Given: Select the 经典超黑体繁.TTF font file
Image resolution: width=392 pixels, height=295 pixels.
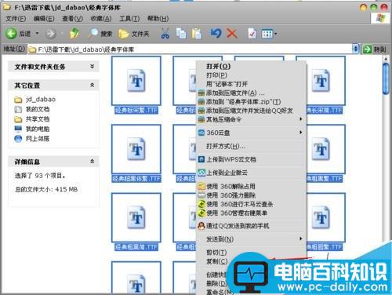Looking at the screenshot, I should coord(136,154).
